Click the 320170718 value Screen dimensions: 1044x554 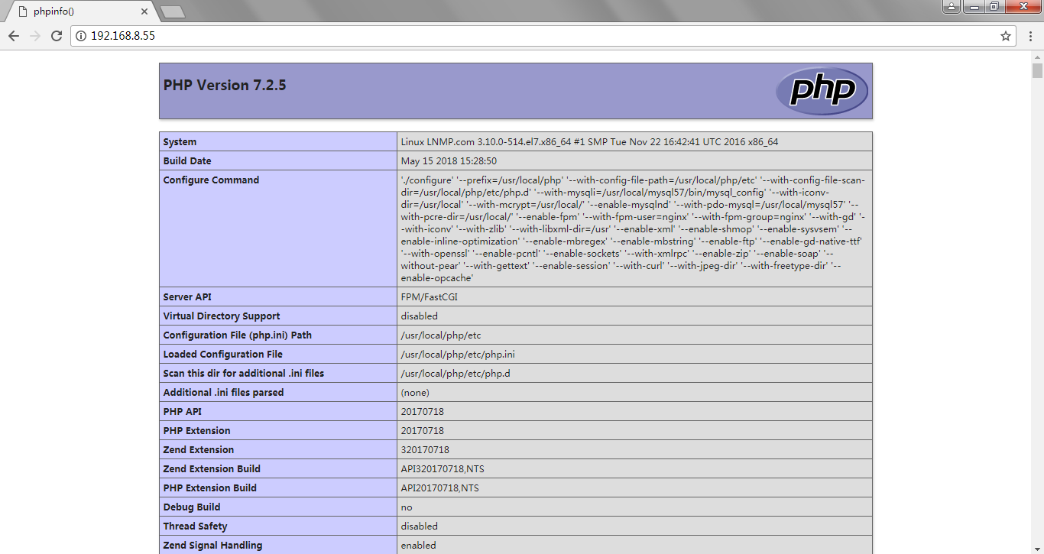[425, 450]
